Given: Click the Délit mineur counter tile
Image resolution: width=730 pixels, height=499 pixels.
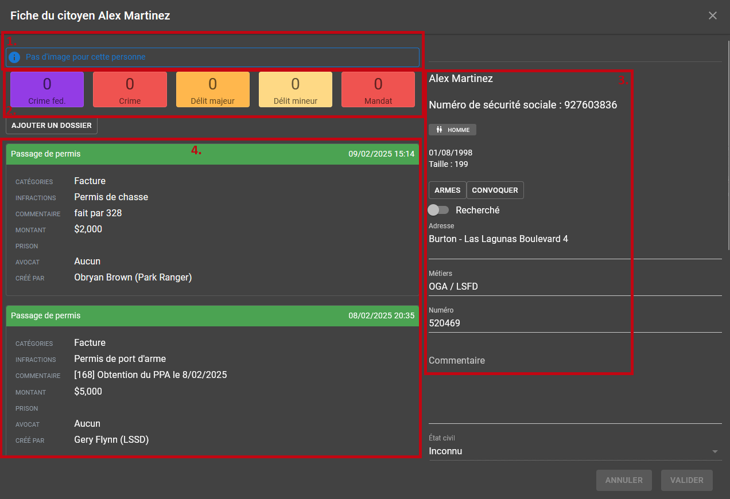Looking at the screenshot, I should coord(295,89).
